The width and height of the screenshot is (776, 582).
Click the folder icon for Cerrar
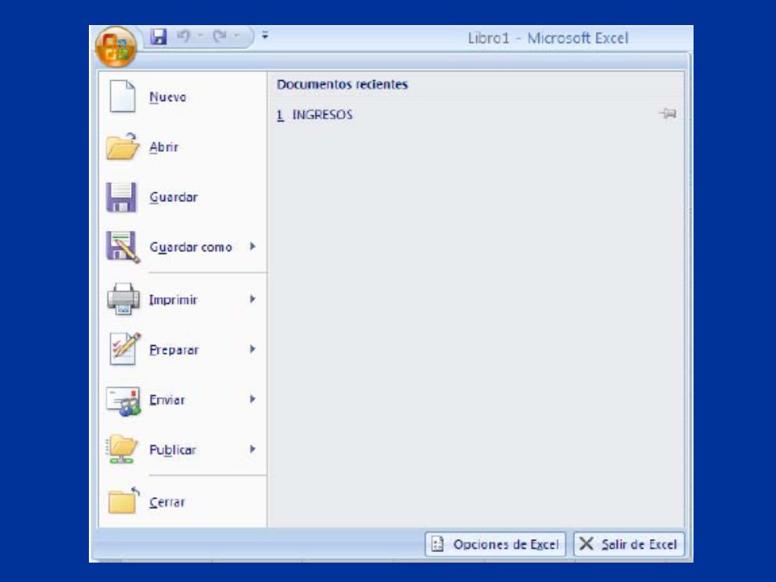[x=123, y=501]
